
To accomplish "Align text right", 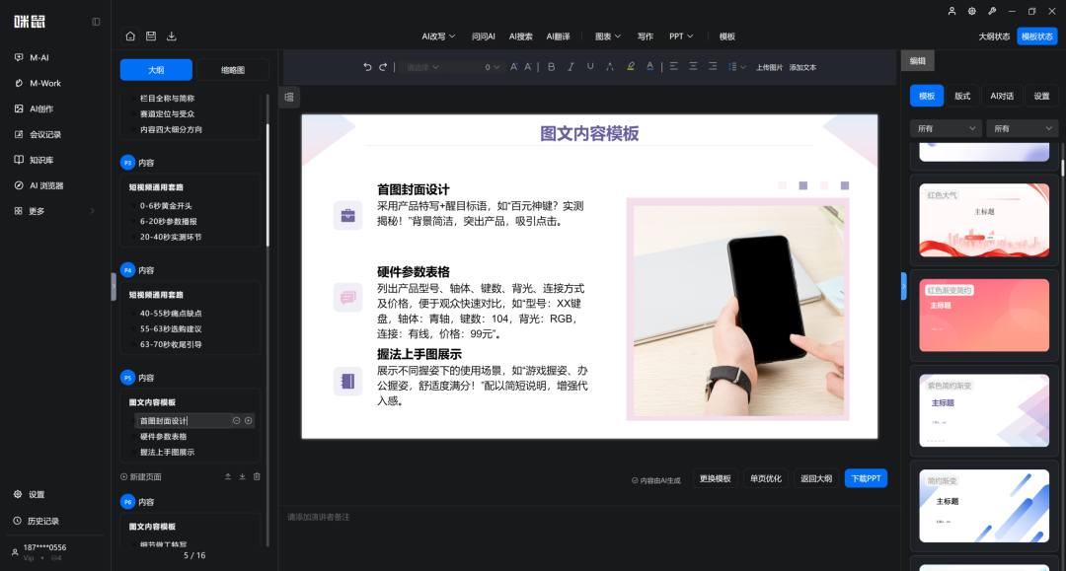I will [x=713, y=66].
